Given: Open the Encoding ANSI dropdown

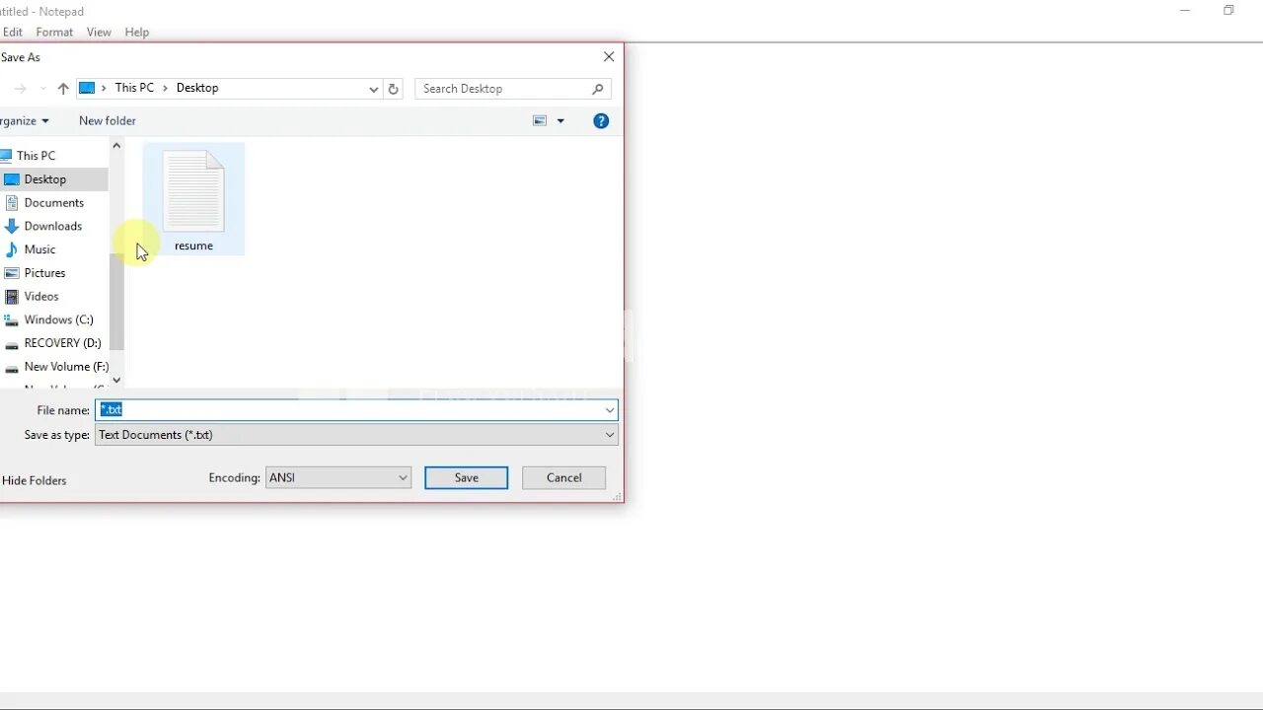Looking at the screenshot, I should pos(403,478).
